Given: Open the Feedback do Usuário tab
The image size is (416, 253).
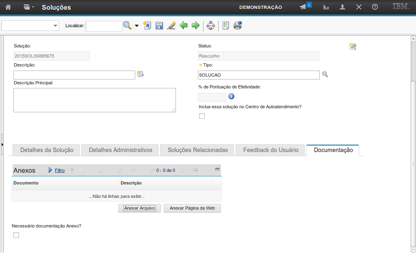Looking at the screenshot, I should click(x=271, y=150).
